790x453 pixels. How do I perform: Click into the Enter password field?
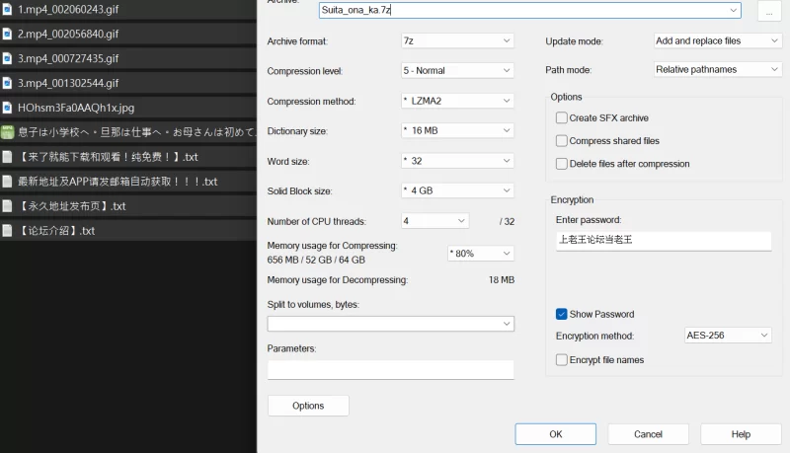[664, 240]
